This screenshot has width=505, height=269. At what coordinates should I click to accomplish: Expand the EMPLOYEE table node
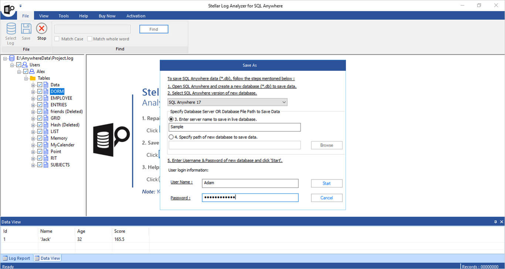click(33, 98)
